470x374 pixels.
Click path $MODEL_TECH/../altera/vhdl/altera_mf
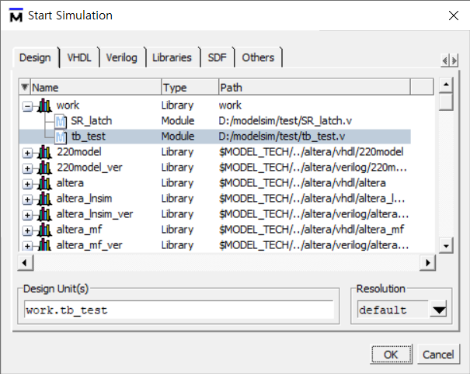312,230
